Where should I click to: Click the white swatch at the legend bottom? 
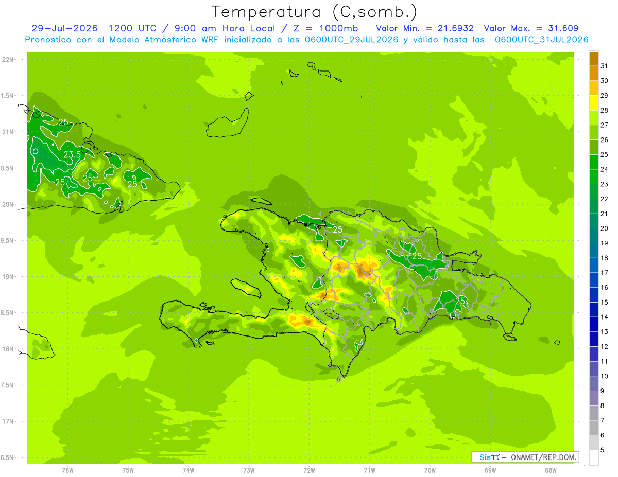point(594,457)
